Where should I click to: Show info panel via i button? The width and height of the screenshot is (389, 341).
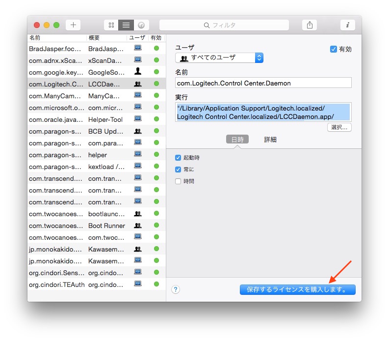pyautogui.click(x=348, y=25)
